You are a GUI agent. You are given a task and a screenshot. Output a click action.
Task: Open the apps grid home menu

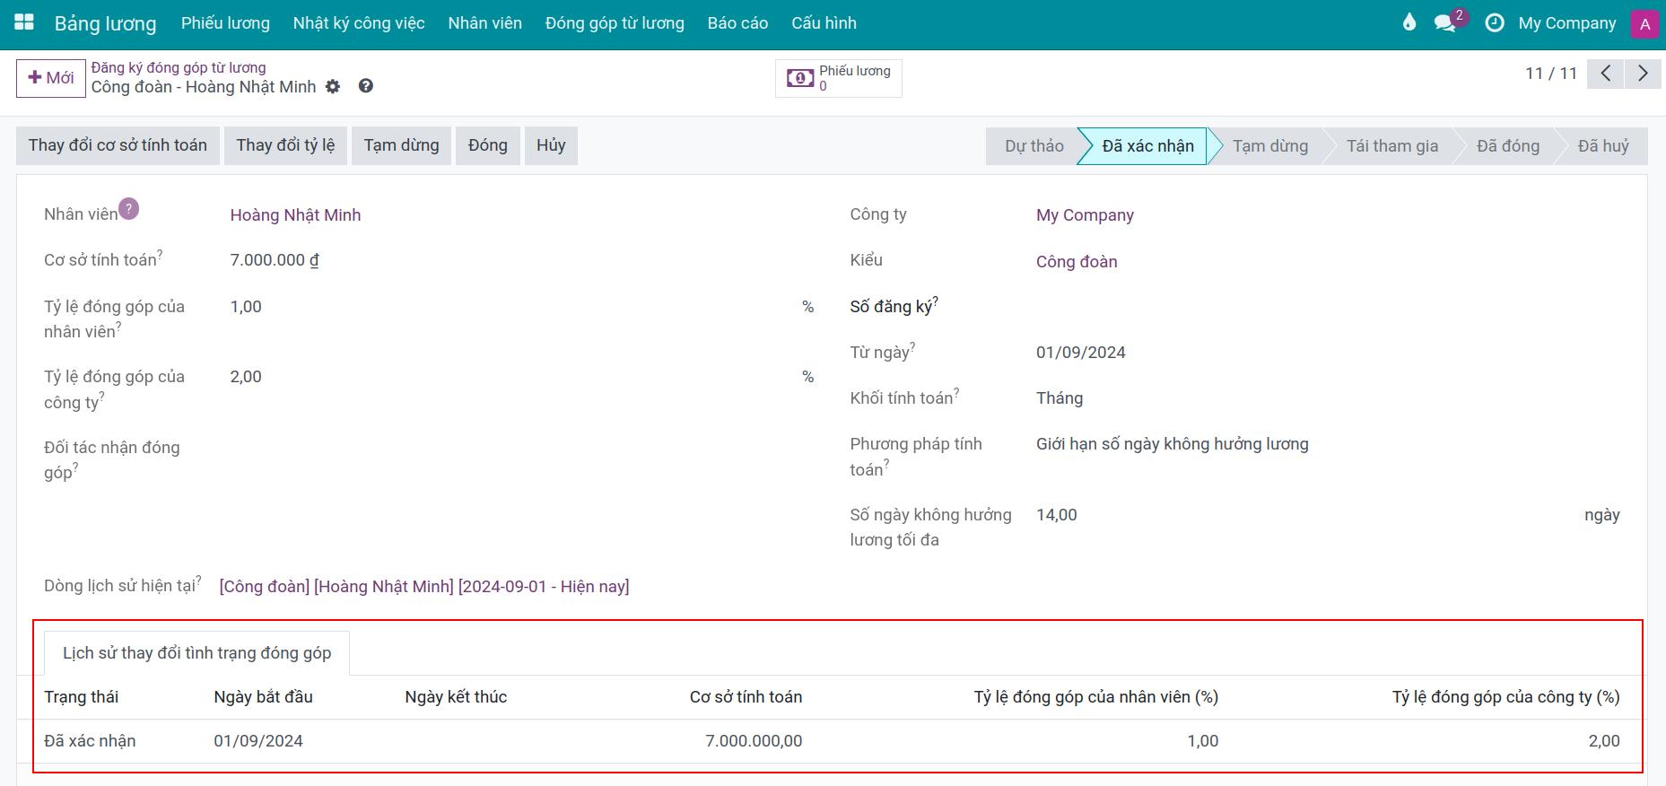point(24,23)
